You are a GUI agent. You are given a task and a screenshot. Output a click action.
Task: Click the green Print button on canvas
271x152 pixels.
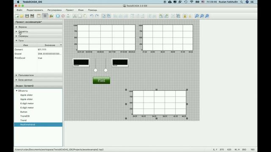(102, 81)
